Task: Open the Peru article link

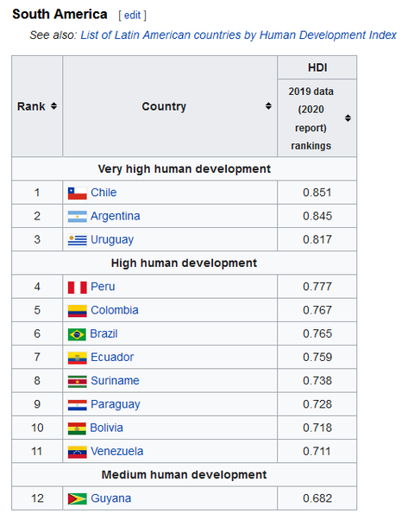Action: pos(103,287)
